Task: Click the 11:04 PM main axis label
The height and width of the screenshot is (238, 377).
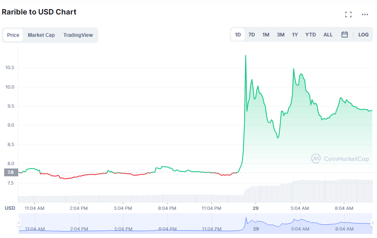Action: 212,208
